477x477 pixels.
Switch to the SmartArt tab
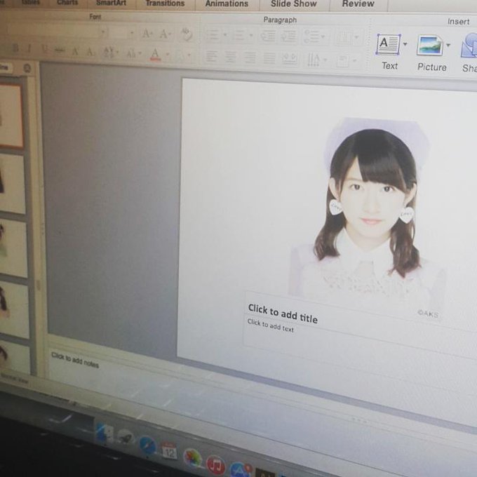coord(112,3)
